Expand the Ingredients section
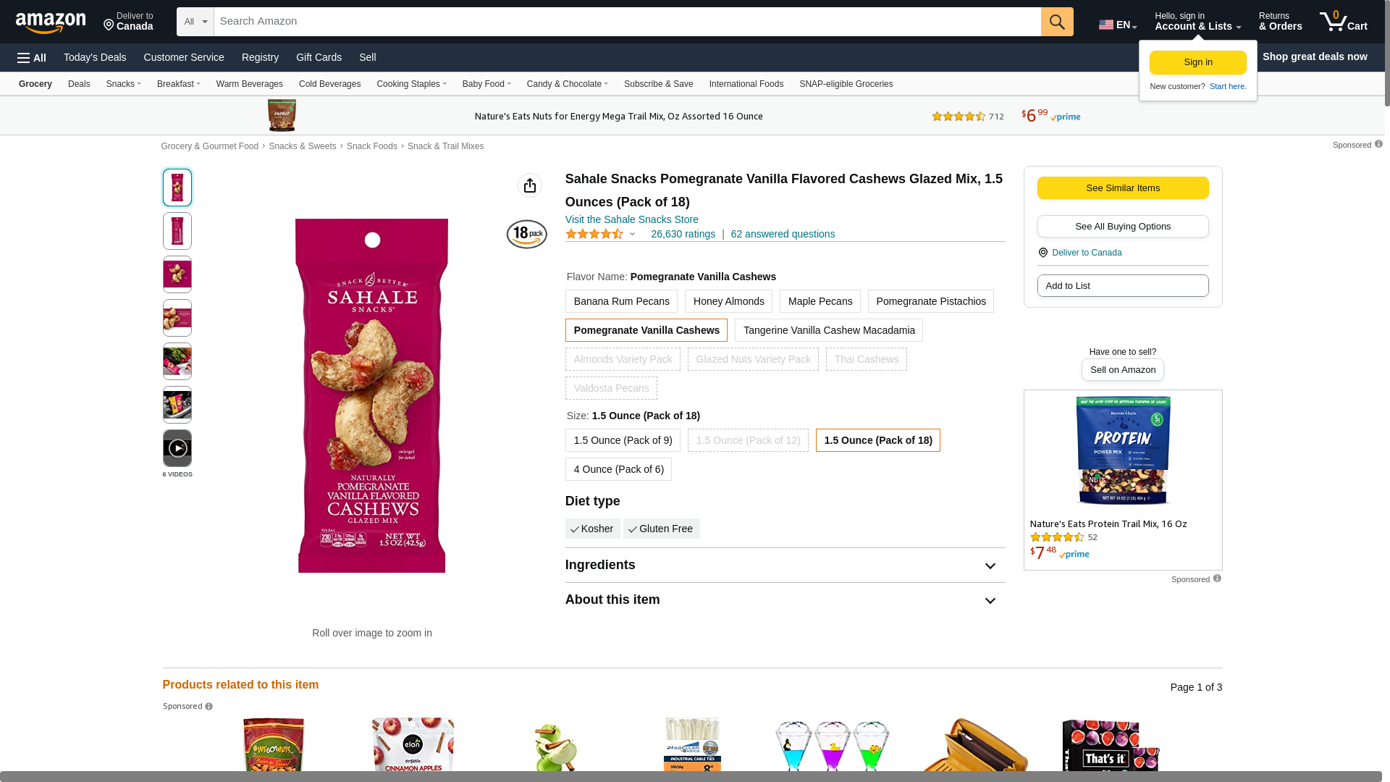Image resolution: width=1390 pixels, height=782 pixels. tap(990, 566)
